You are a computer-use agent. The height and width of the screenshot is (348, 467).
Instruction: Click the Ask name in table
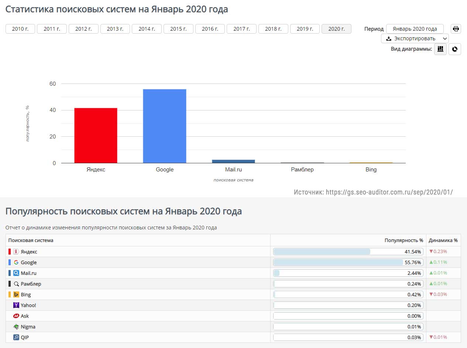pos(25,316)
